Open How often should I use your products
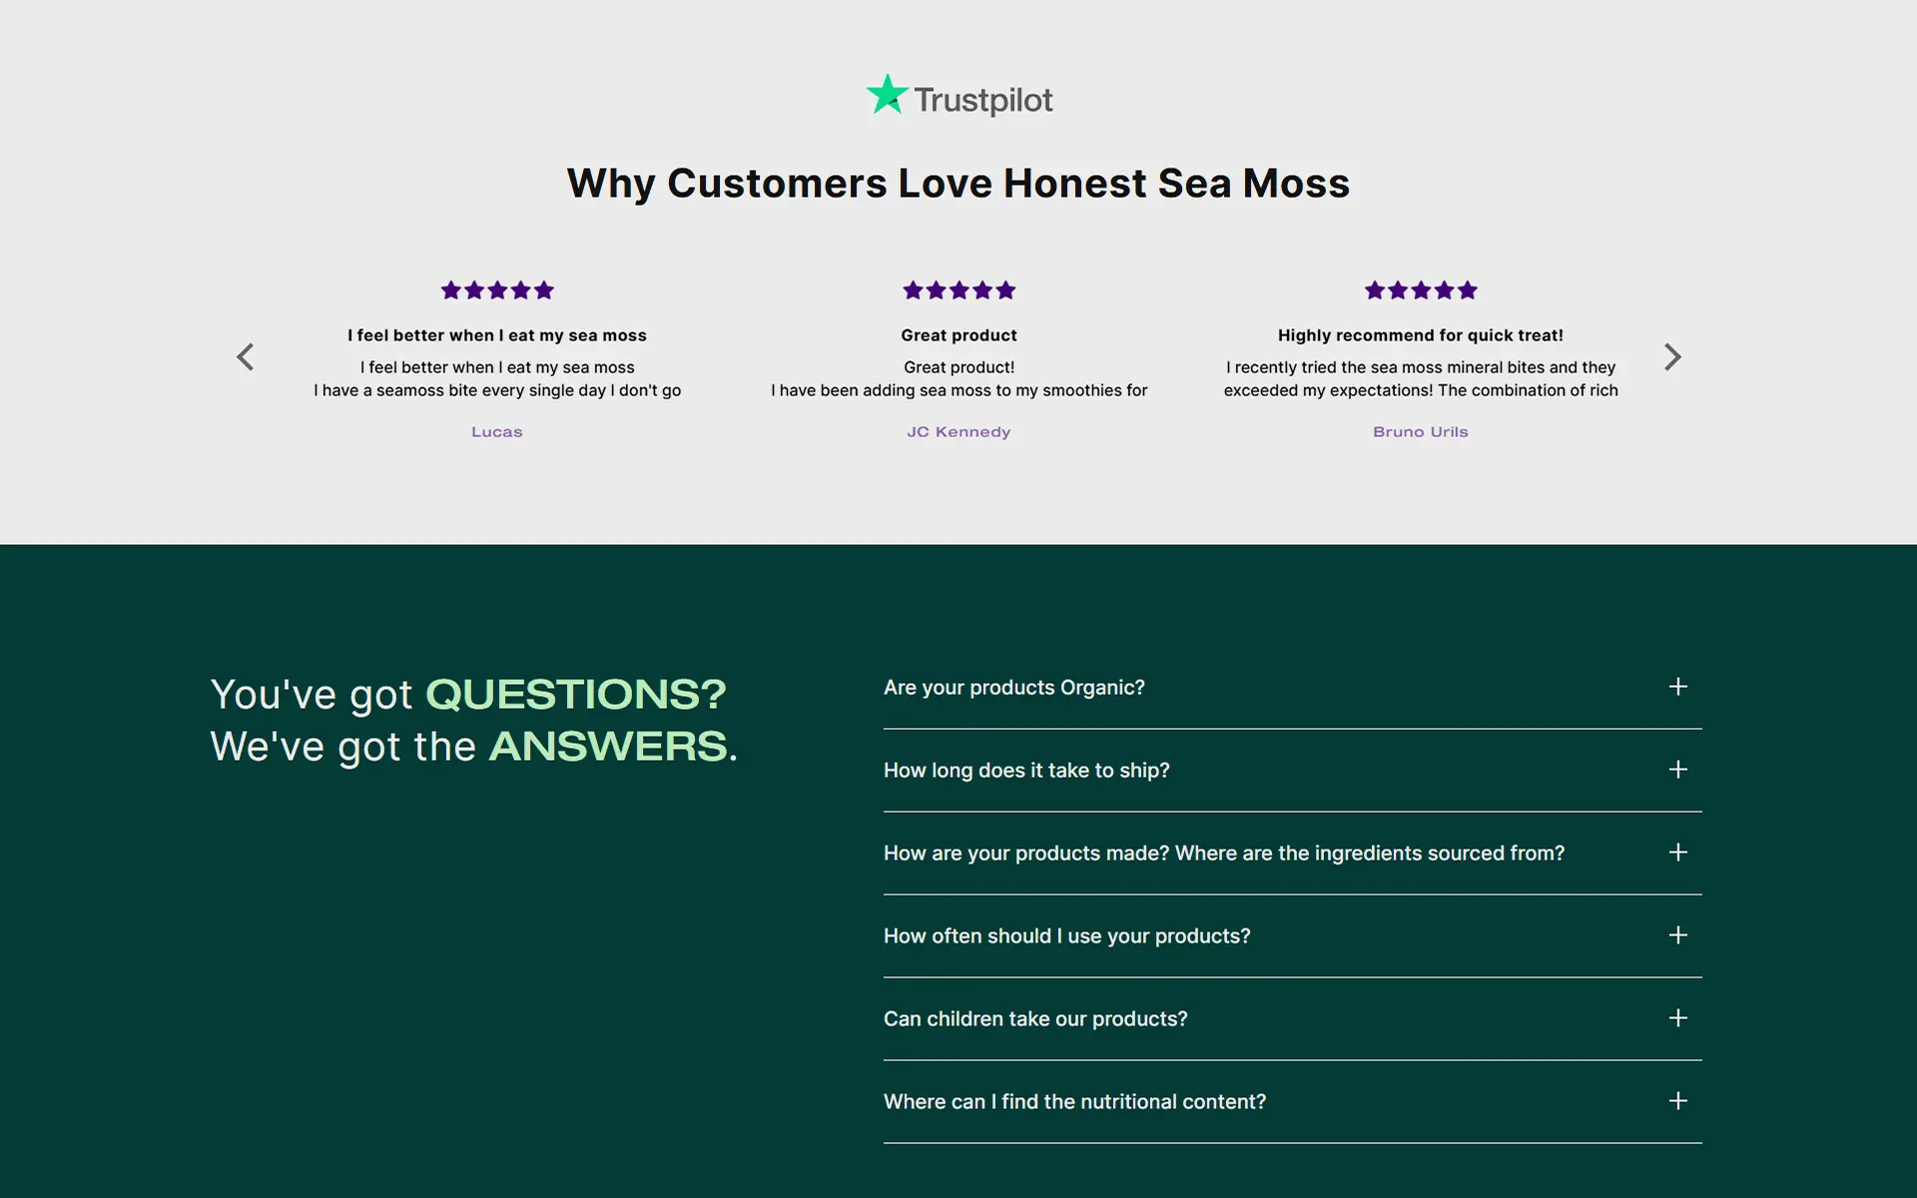Image resolution: width=1917 pixels, height=1198 pixels. point(1292,936)
